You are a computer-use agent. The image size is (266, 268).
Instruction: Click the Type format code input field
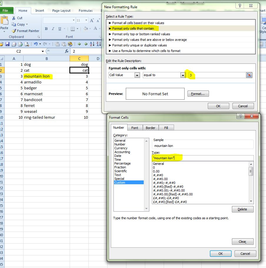pyautogui.click(x=203, y=158)
